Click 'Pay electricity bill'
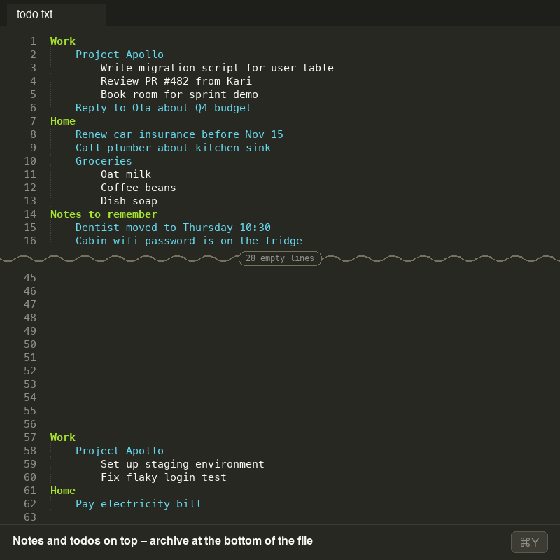This screenshot has height=560, width=560. tap(139, 504)
